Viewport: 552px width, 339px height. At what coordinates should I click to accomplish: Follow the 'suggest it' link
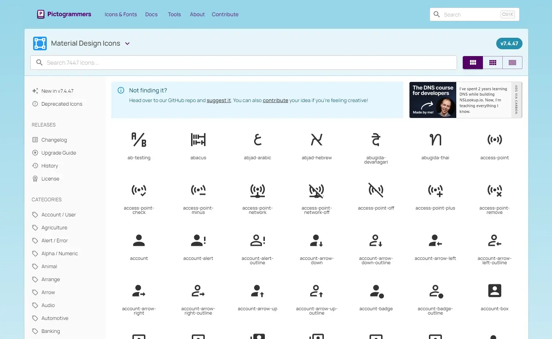[x=219, y=100]
